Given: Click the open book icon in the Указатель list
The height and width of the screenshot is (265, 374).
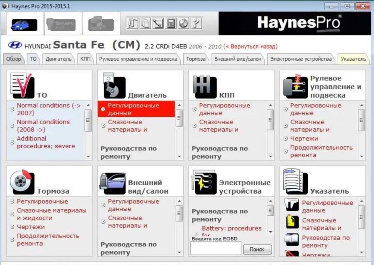Looking at the screenshot, I should pos(292,240).
